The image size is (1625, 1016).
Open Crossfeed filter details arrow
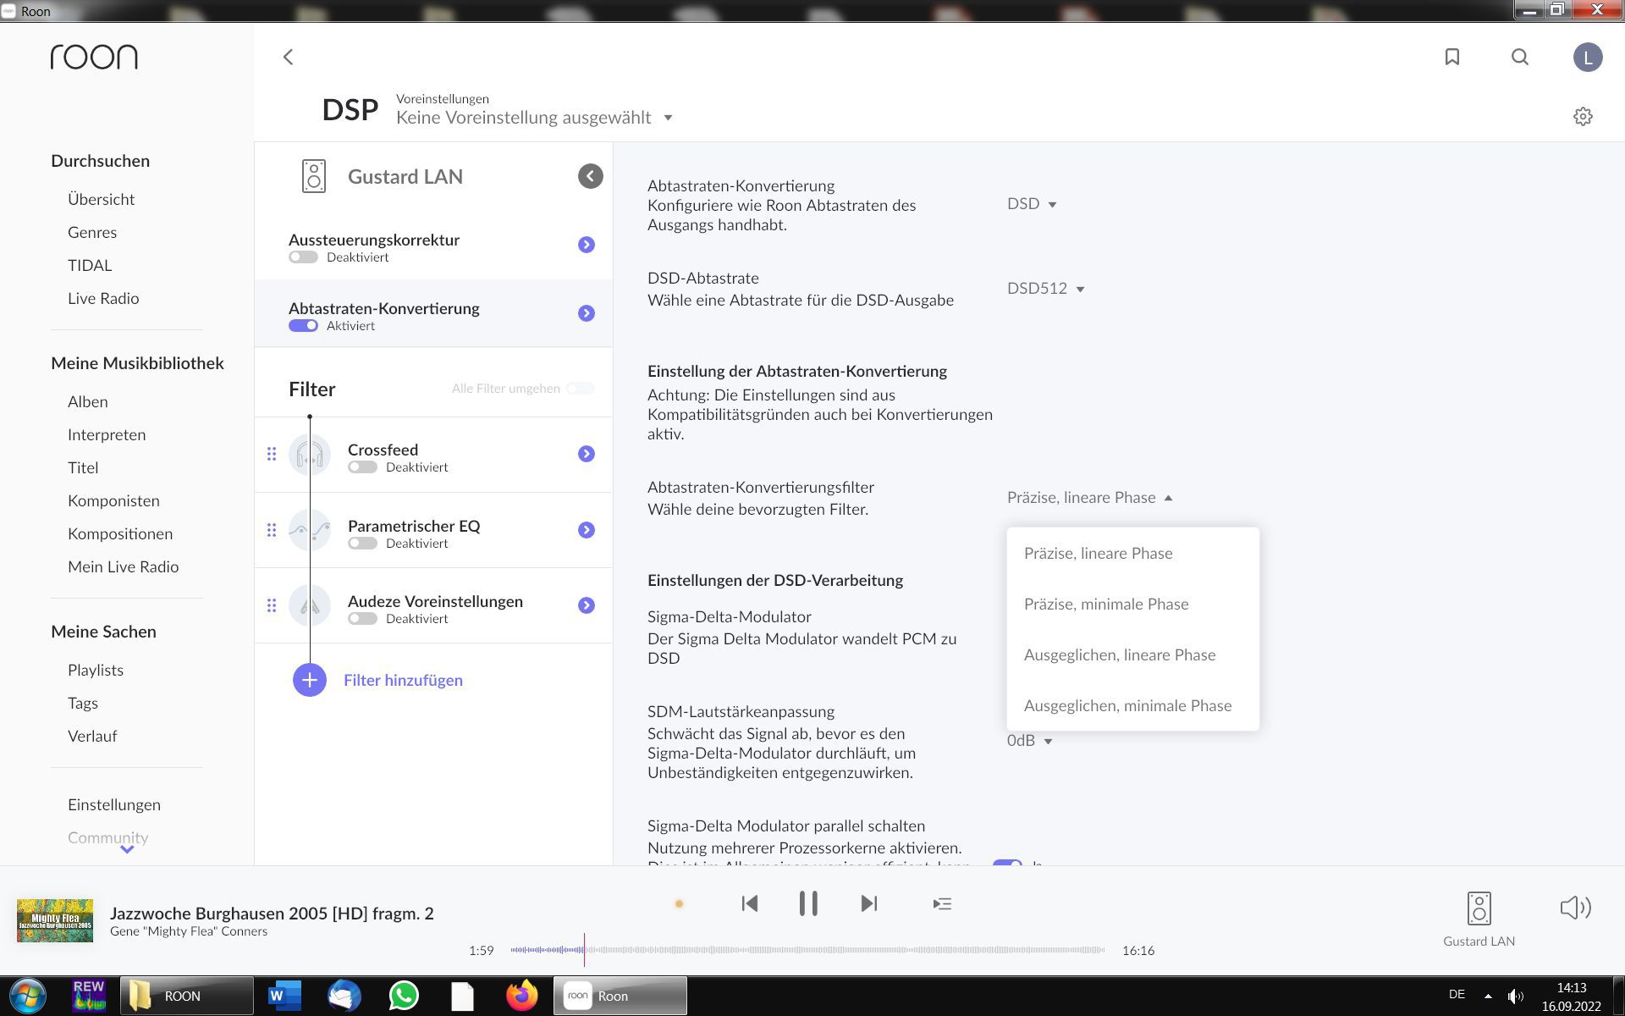[587, 454]
